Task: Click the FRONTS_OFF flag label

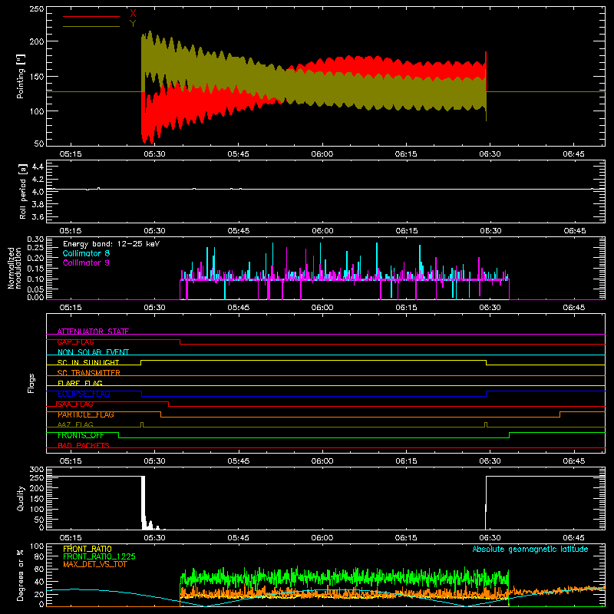Action: (81, 435)
